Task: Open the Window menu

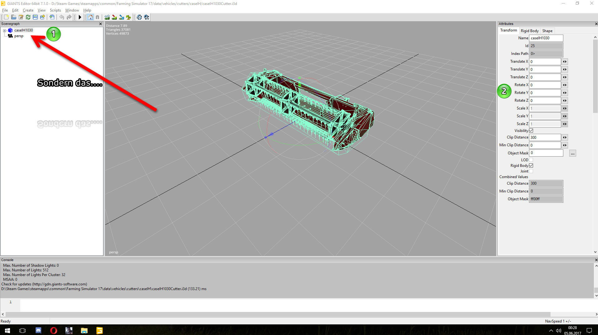Action: pos(72,10)
